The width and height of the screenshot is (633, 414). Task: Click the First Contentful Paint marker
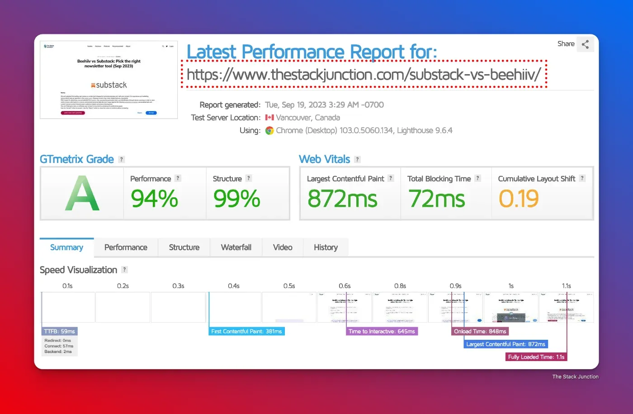click(246, 331)
